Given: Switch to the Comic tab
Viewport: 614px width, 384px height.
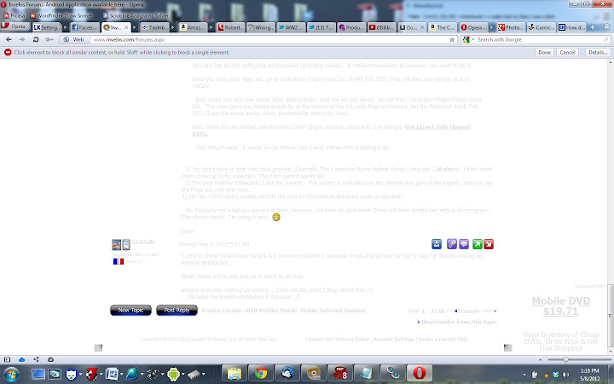Looking at the screenshot, I should pyautogui.click(x=541, y=27).
